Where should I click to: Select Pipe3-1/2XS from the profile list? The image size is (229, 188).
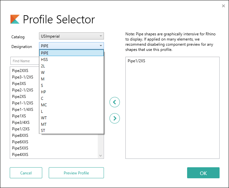[22, 77]
